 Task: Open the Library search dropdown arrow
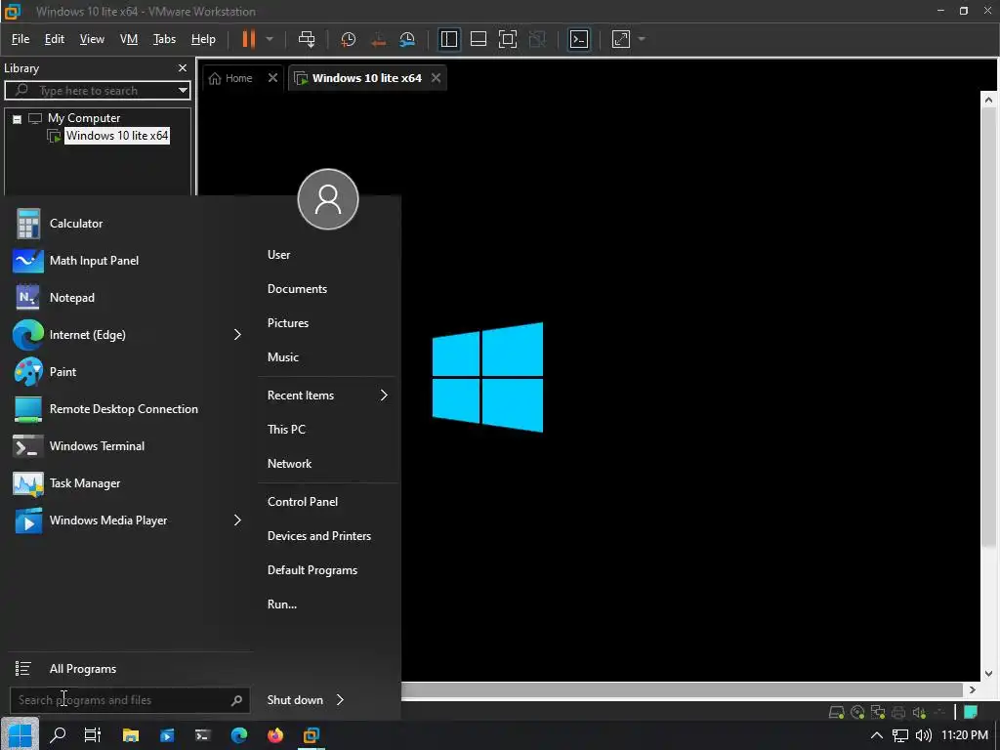point(183,91)
